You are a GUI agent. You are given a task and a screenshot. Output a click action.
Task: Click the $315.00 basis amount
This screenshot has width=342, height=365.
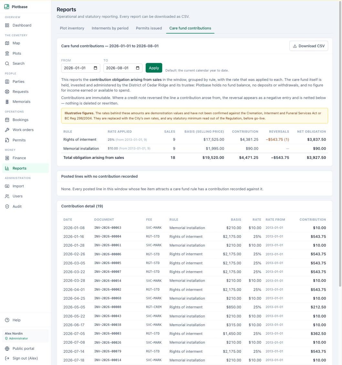pyautogui.click(x=234, y=325)
